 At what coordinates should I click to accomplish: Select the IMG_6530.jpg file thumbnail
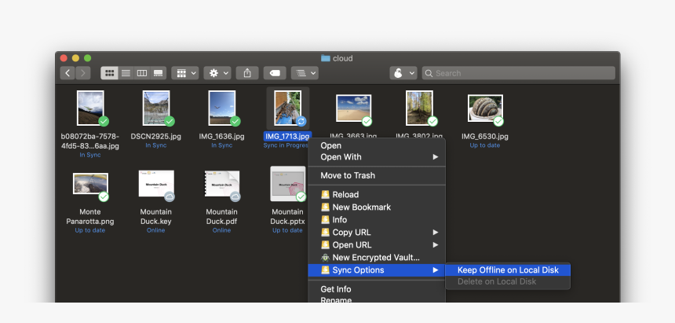point(484,108)
